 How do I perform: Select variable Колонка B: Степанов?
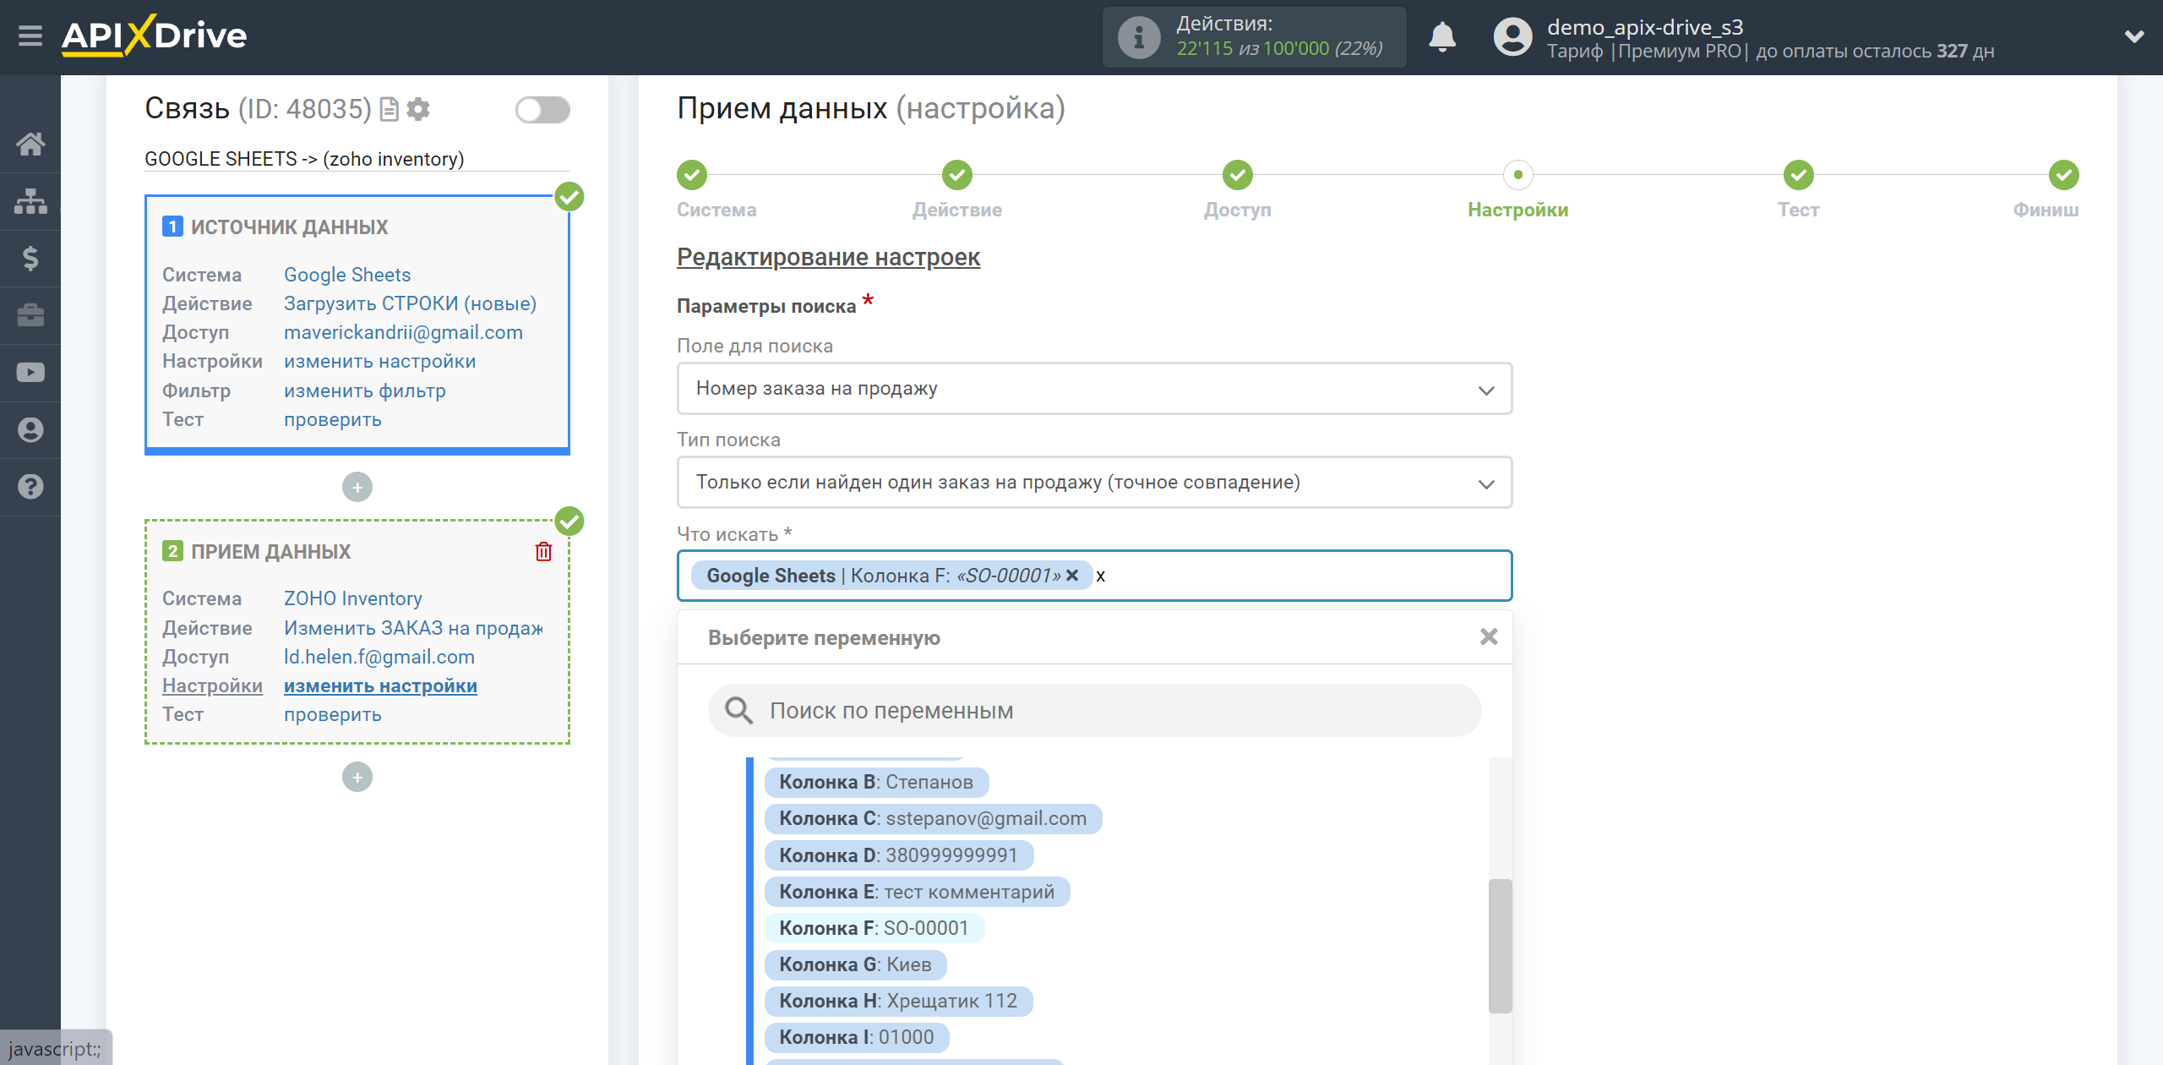(x=876, y=782)
